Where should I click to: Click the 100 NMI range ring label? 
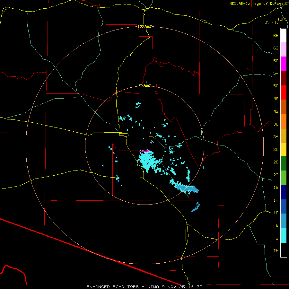[x=144, y=26]
